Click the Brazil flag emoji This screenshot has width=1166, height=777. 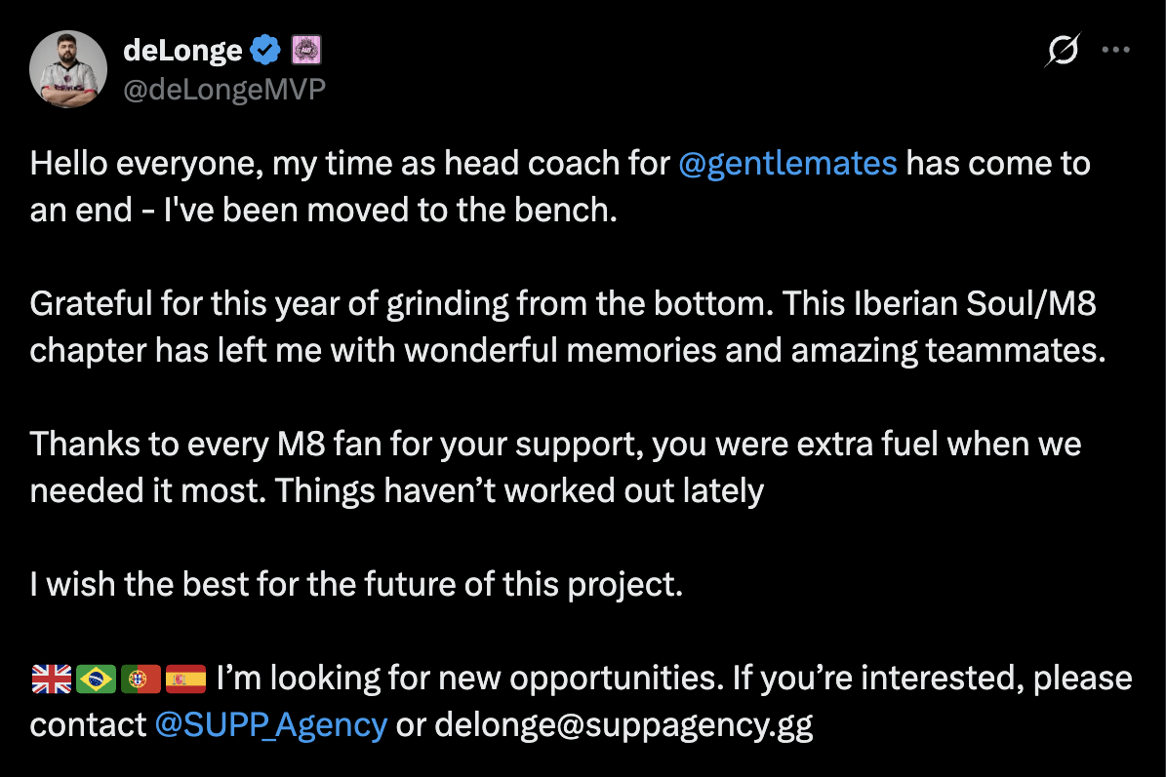(x=96, y=677)
